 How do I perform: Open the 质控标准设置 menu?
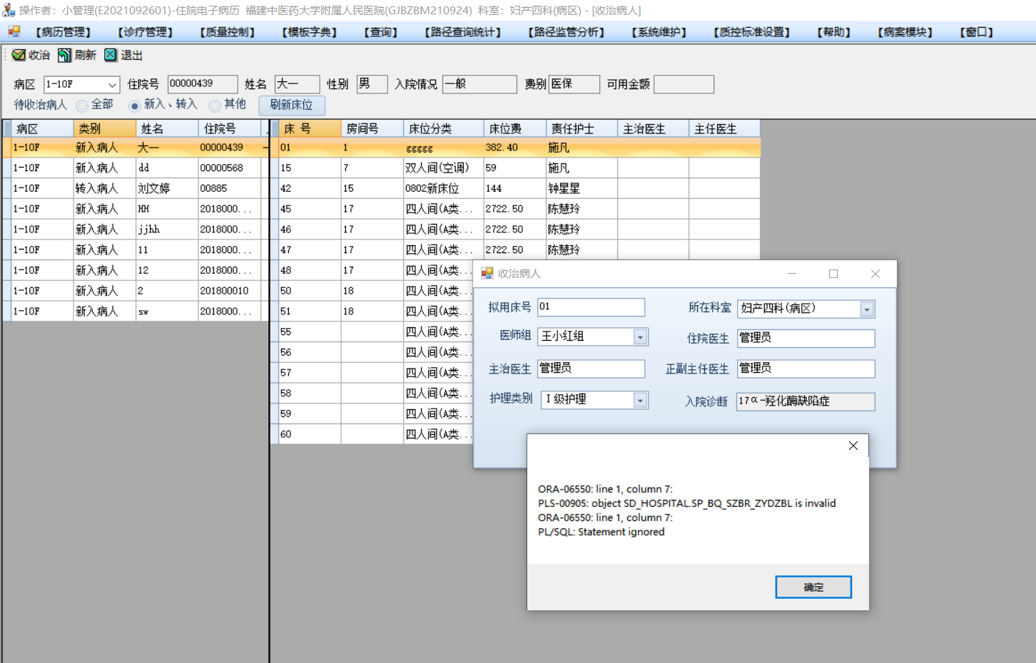click(x=752, y=32)
